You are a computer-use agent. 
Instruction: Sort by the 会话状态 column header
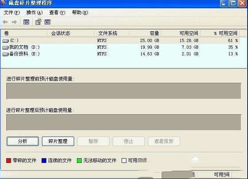tap(71, 33)
